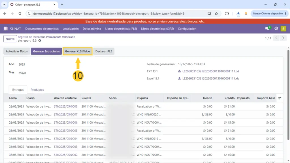Open the activities clock icon
Image resolution: width=290 pixels, height=163 pixels.
[x=276, y=29]
